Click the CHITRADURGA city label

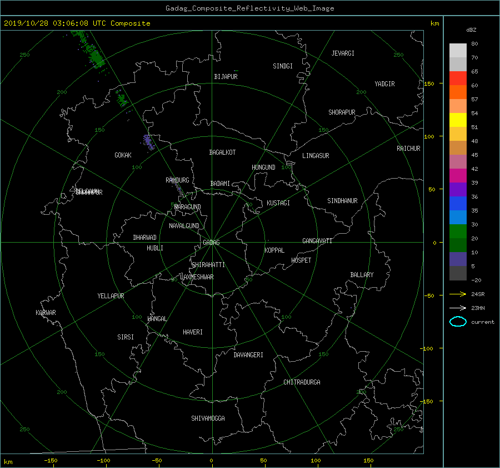click(x=302, y=382)
